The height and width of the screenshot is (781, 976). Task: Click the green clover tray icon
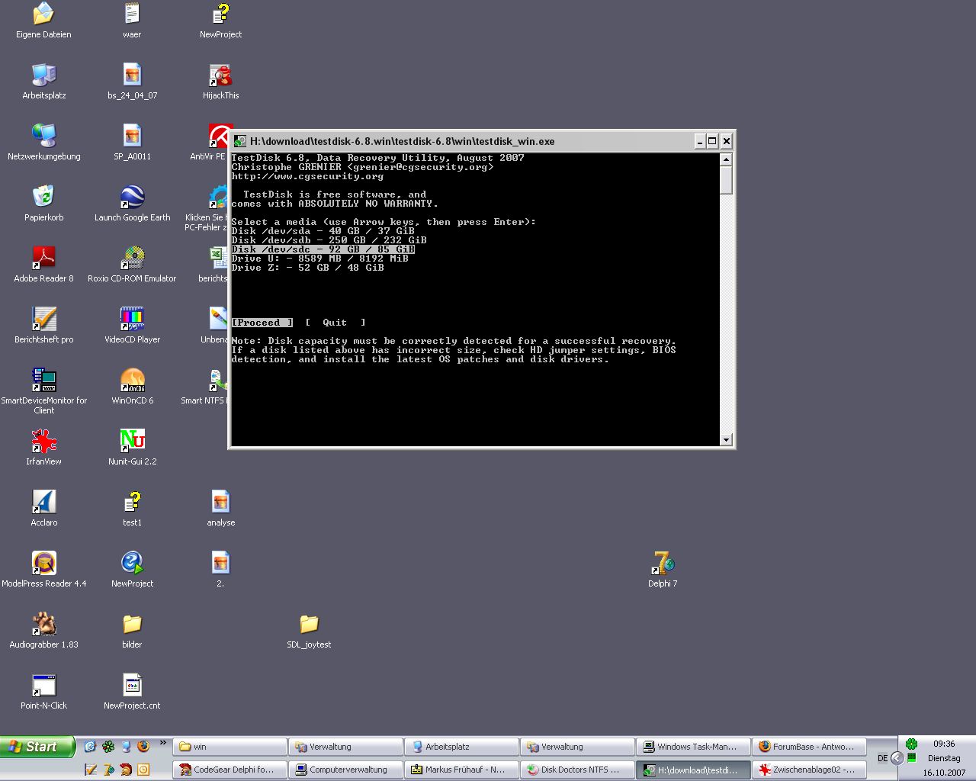point(911,744)
